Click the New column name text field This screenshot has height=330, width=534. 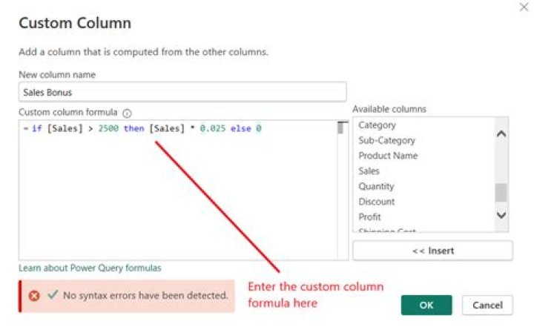[182, 92]
